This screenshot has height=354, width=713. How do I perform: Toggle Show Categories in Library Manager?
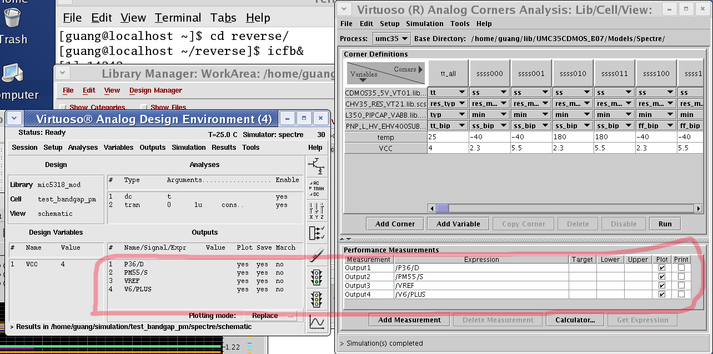[x=63, y=108]
